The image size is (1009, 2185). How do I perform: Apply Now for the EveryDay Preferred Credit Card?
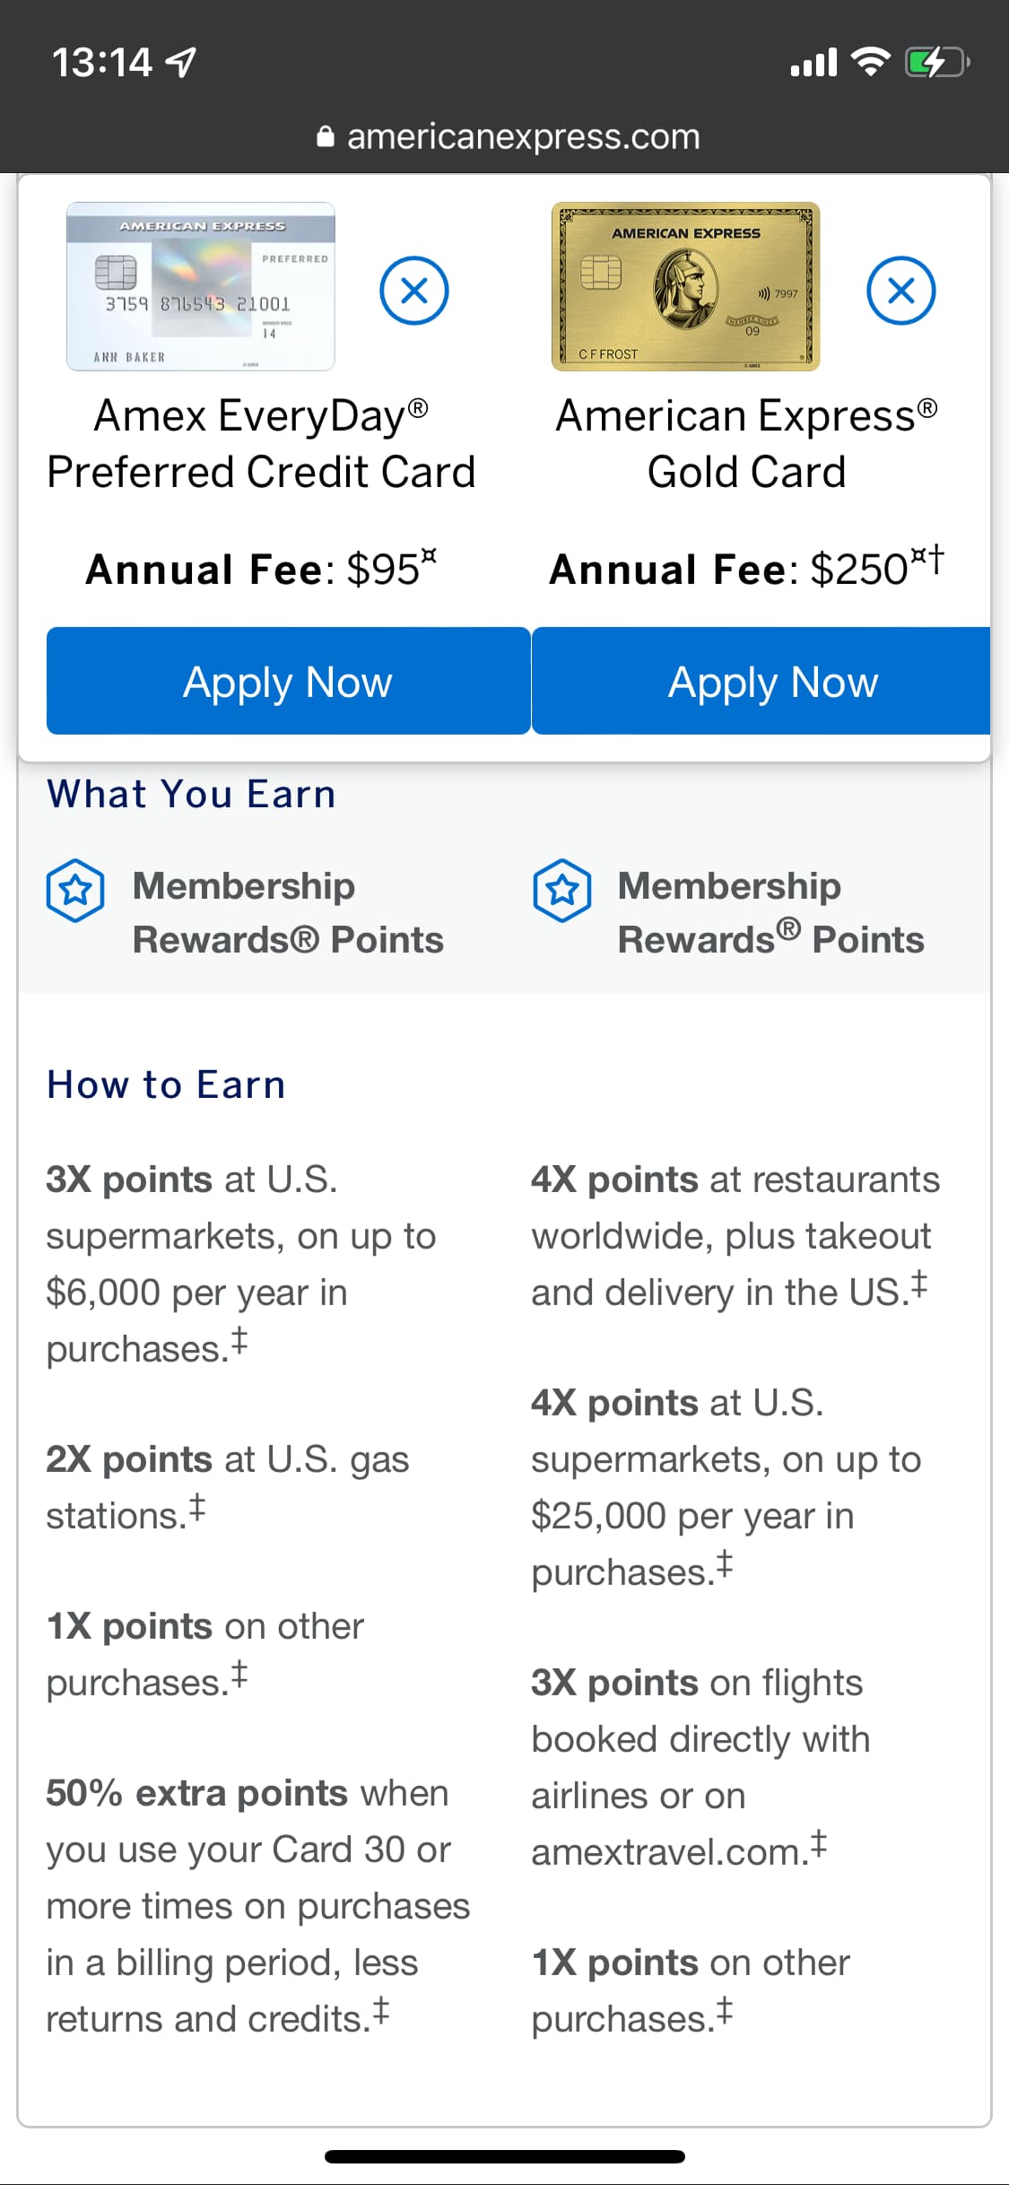[288, 682]
